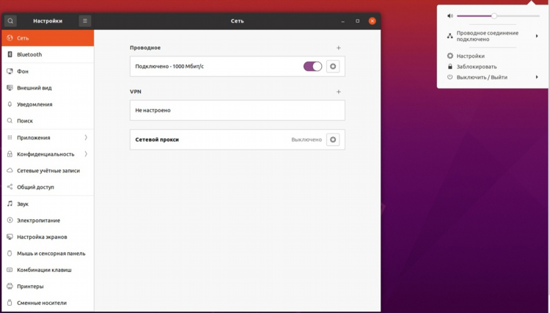Open wired connection gear settings

click(333, 66)
